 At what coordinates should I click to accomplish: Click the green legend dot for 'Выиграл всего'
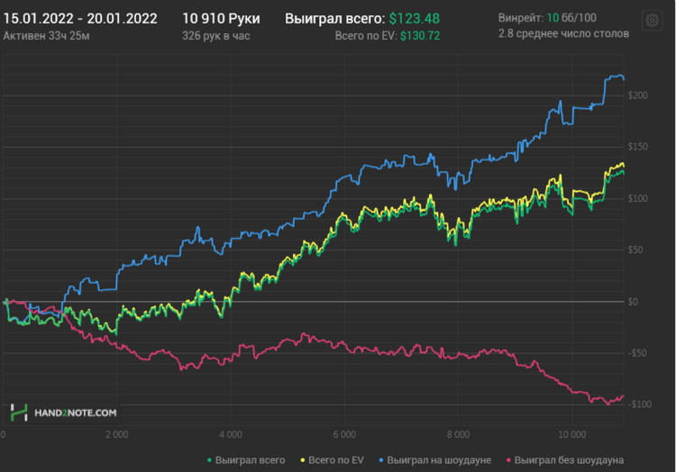(x=209, y=460)
